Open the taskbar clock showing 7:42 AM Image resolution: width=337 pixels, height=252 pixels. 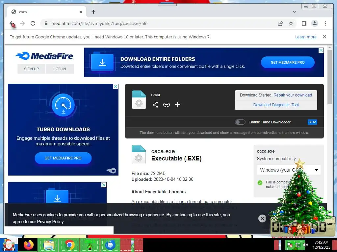pos(321,245)
